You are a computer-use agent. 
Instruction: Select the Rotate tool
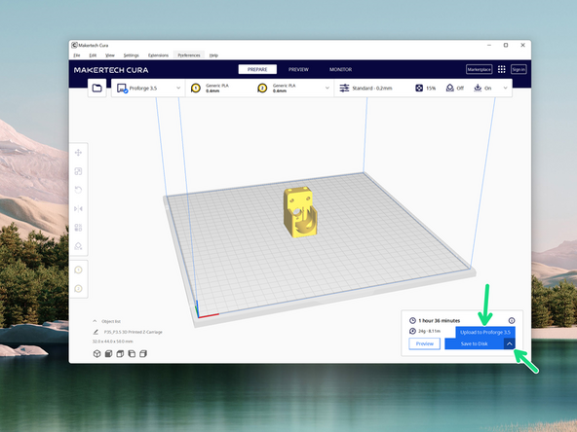pos(78,190)
